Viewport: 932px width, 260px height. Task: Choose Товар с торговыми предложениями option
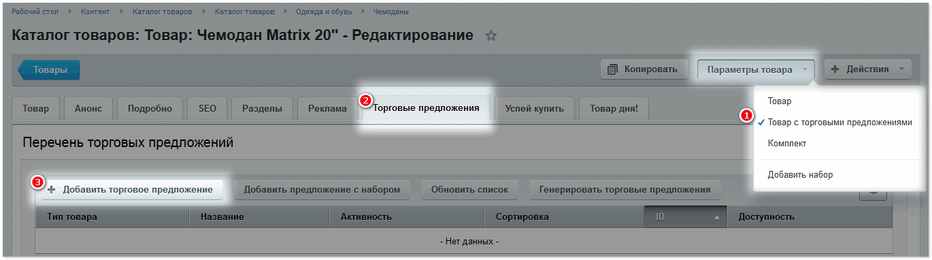point(839,122)
